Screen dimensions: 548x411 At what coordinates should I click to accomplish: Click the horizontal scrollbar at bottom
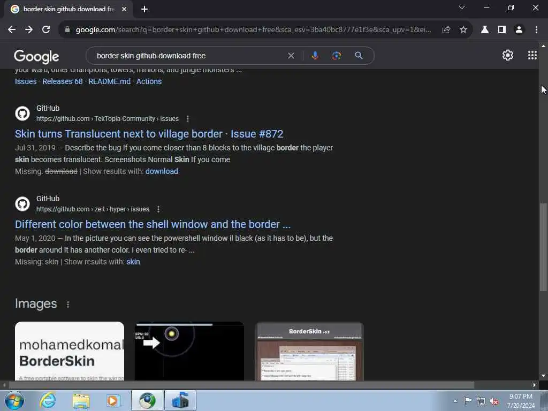[241, 385]
